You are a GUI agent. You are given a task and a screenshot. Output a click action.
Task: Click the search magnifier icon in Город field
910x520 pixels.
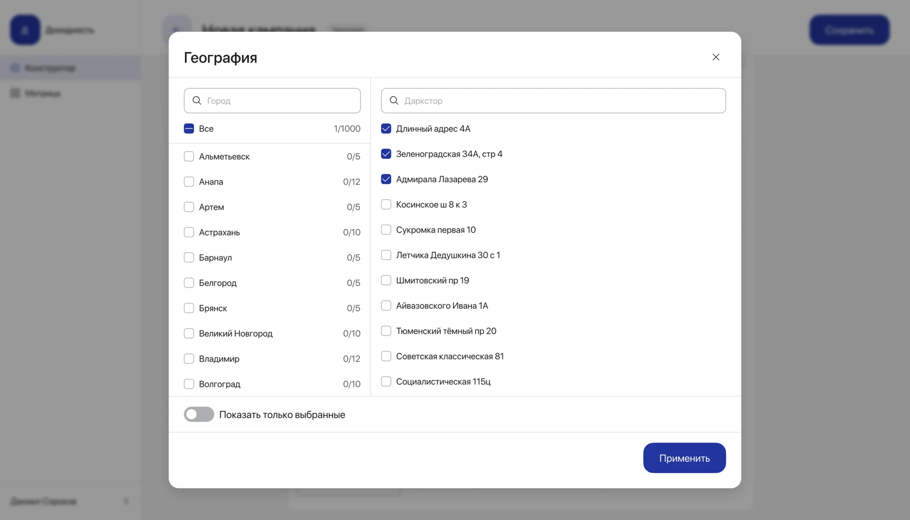pyautogui.click(x=197, y=101)
